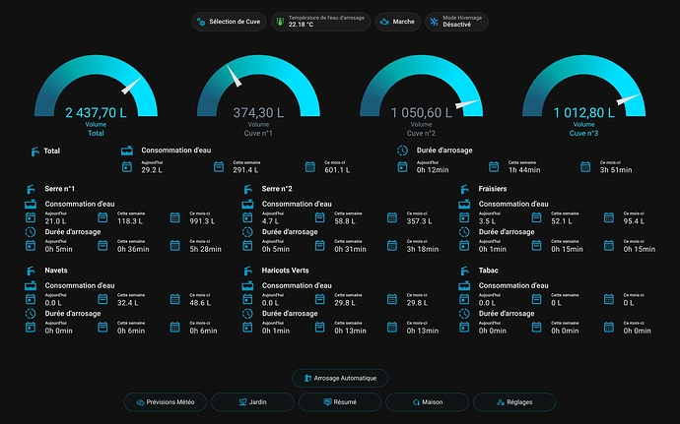680x424 pixels.
Task: Click the faucet icon next to Serre n°1
Action: 31,189
